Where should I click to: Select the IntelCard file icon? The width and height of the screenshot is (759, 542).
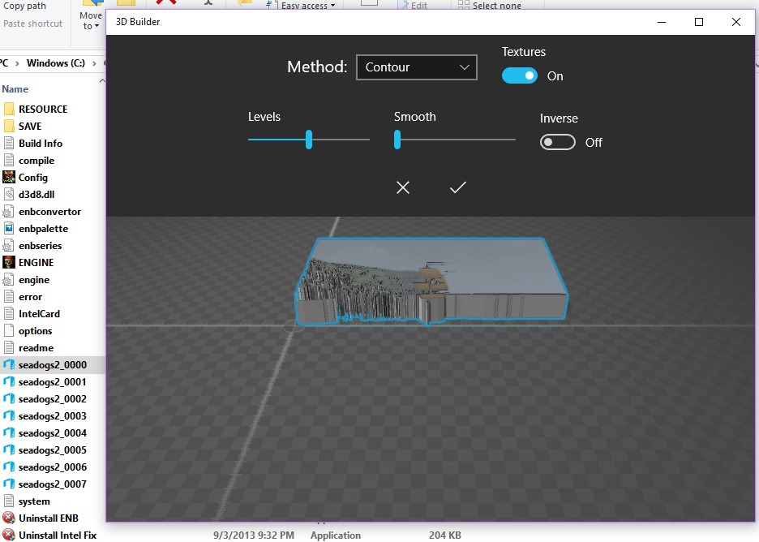[9, 314]
